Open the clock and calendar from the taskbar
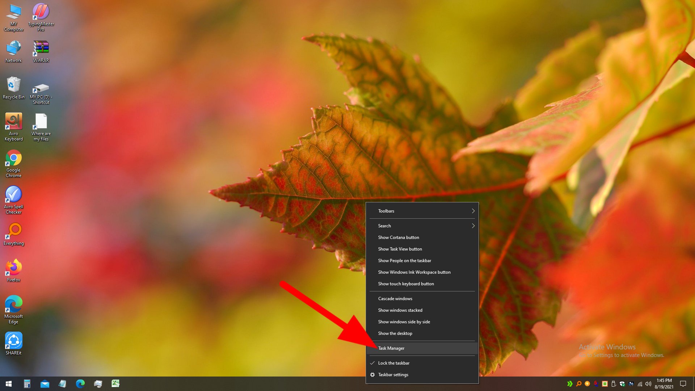695x391 pixels. coord(664,384)
